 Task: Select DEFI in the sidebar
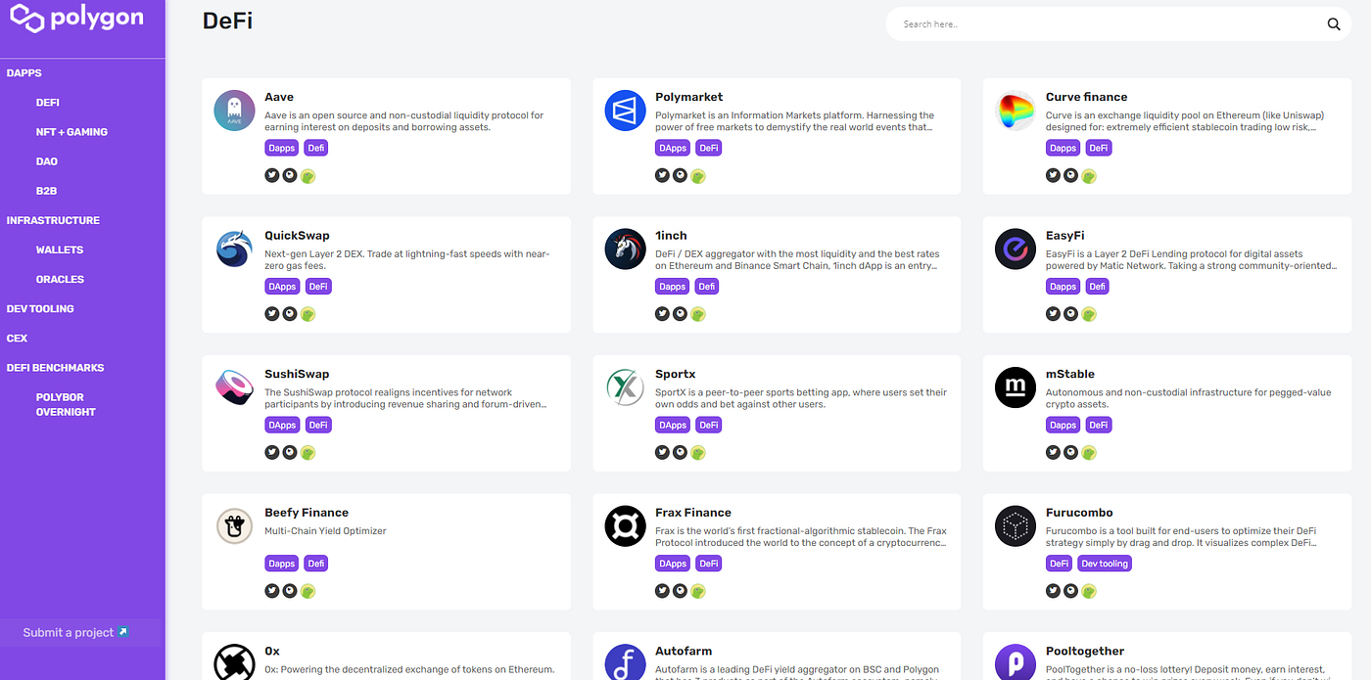48,103
